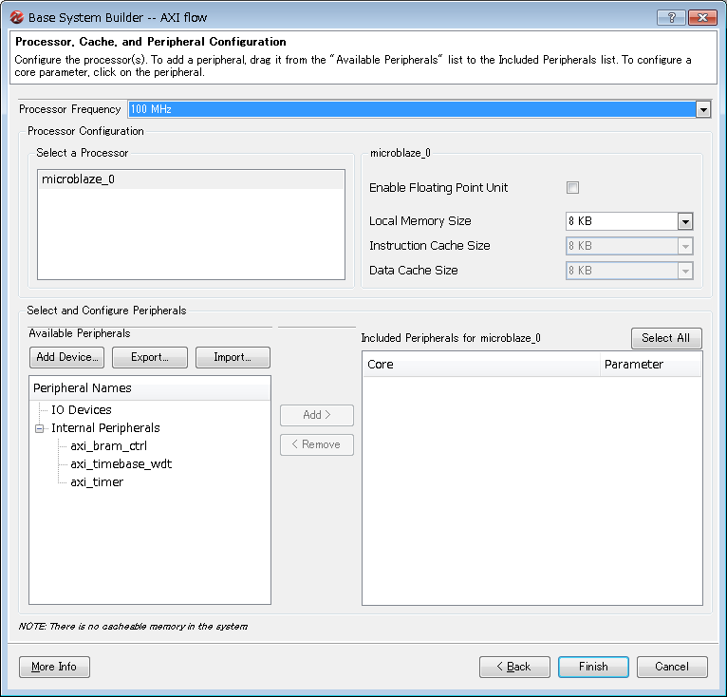Open More Info
The image size is (727, 697).
[54, 667]
